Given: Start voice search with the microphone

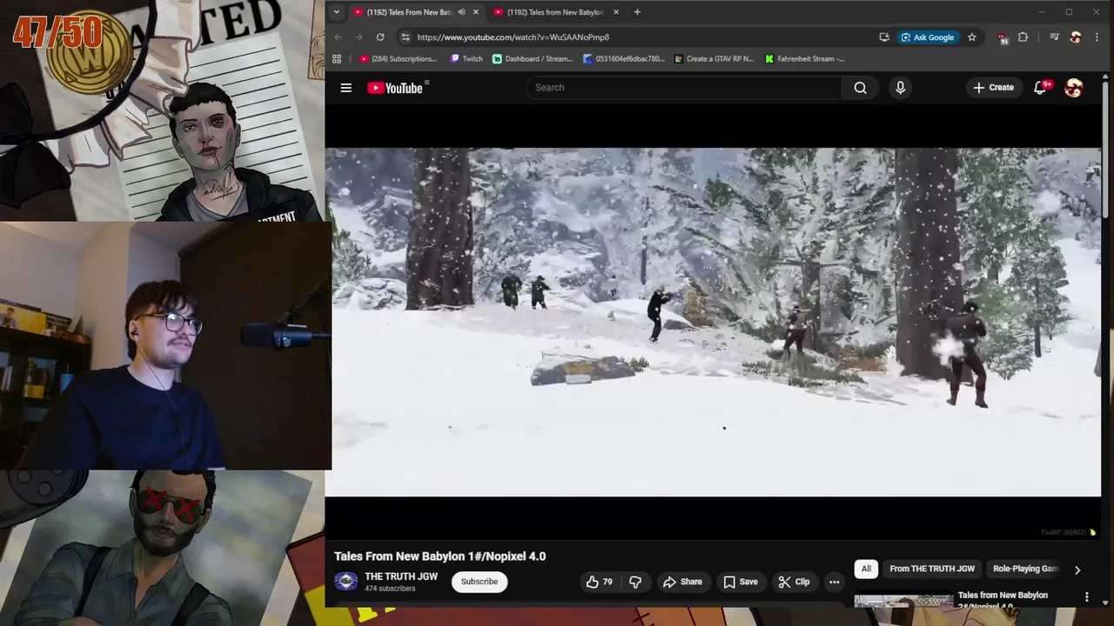Looking at the screenshot, I should click(900, 88).
